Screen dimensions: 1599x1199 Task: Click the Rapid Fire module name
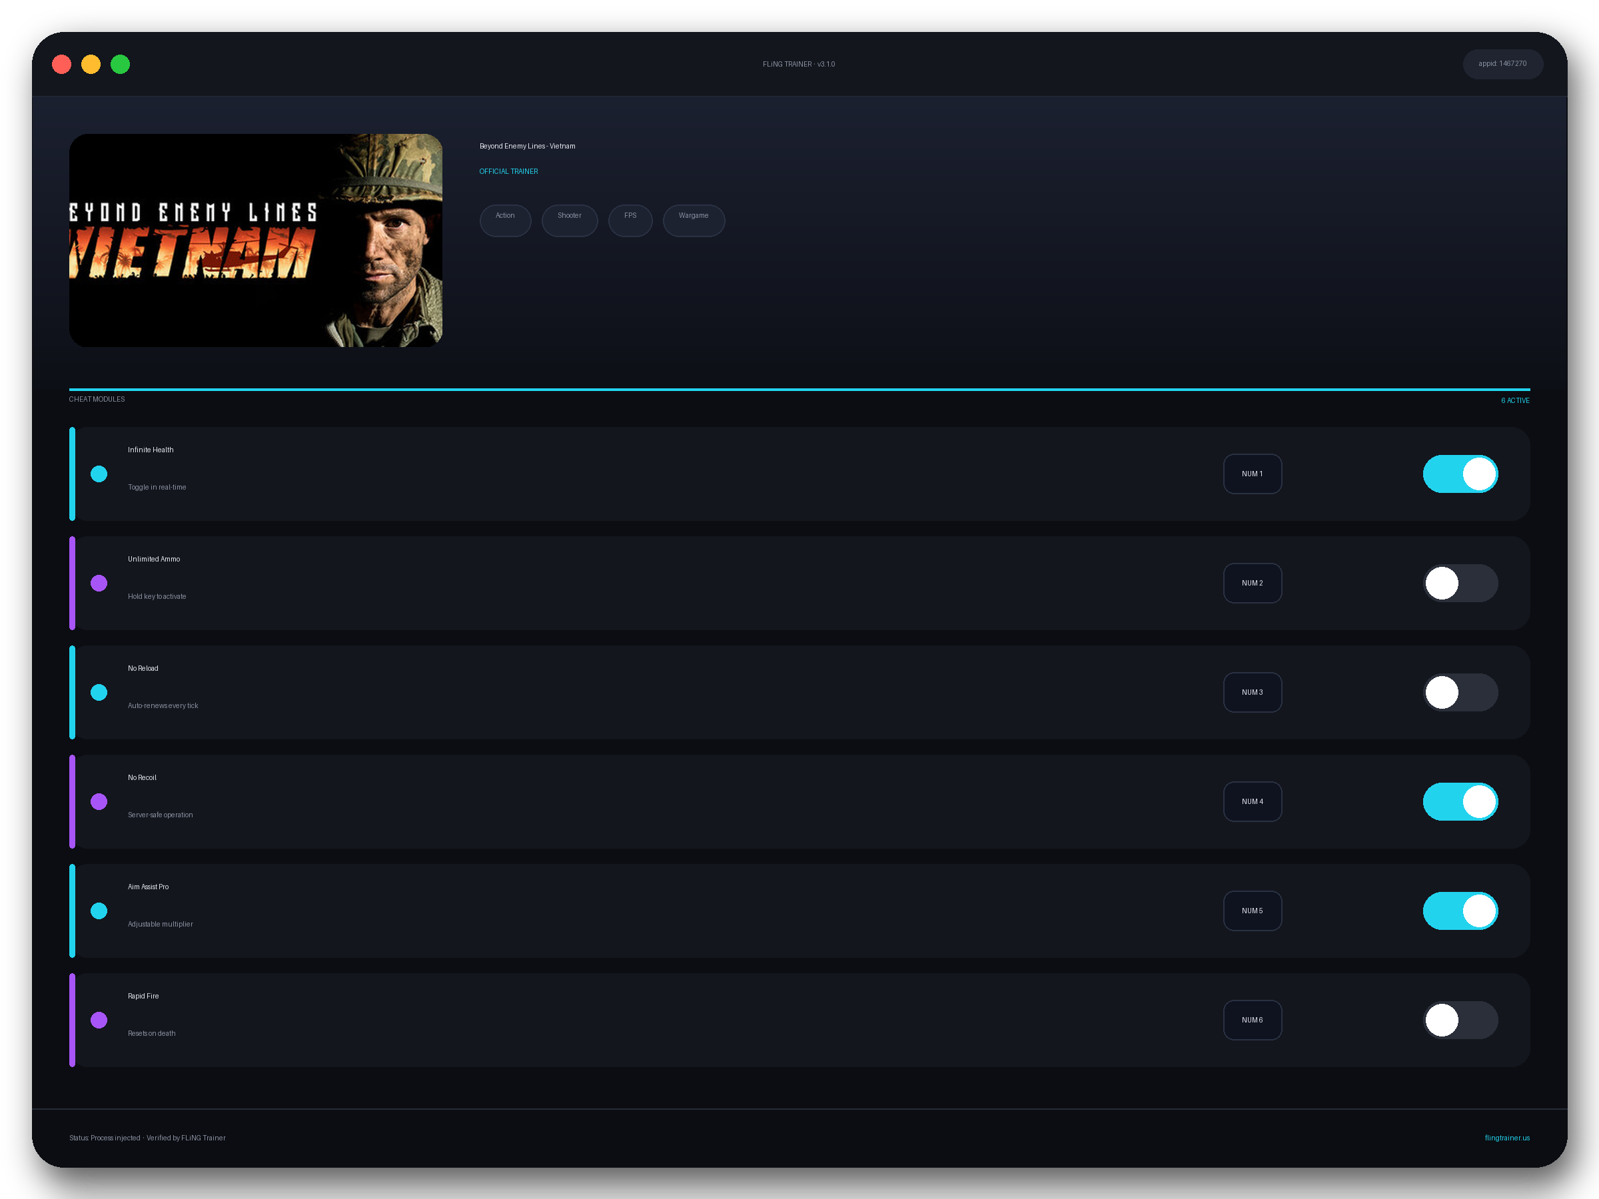(143, 996)
